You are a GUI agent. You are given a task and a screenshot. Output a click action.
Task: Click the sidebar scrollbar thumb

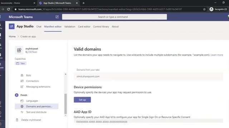coord(65,104)
